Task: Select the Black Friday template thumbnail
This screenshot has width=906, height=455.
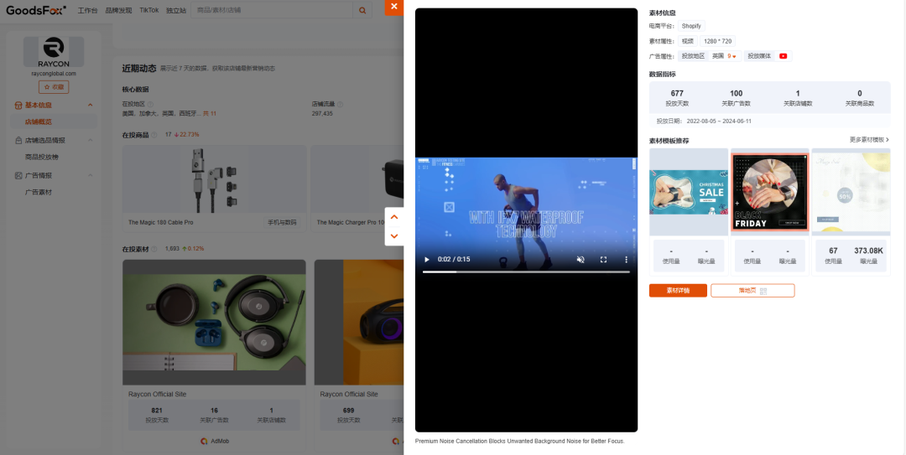Action: [769, 192]
